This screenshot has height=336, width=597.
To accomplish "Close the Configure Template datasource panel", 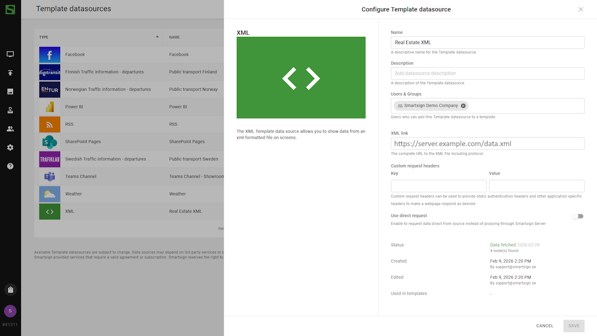I will coord(581,9).
